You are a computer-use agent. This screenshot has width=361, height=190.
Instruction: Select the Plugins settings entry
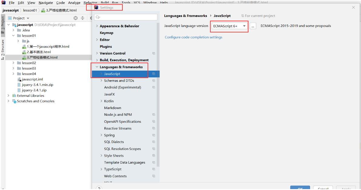(106, 47)
